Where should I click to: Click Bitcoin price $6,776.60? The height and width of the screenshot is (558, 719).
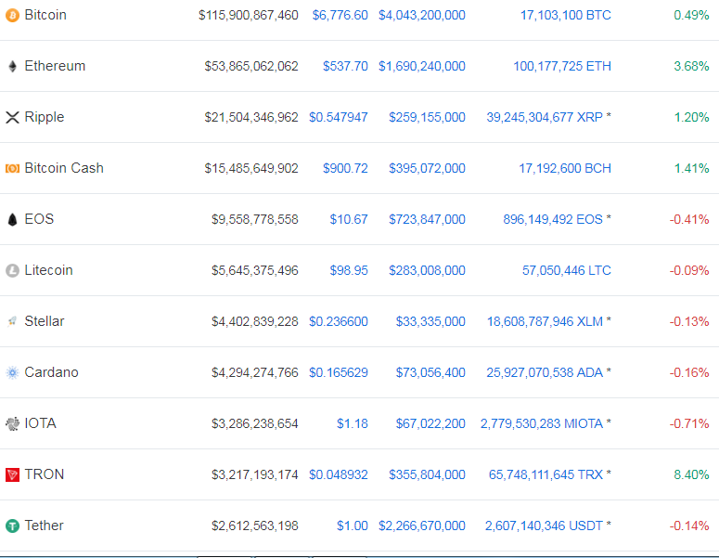pyautogui.click(x=340, y=15)
